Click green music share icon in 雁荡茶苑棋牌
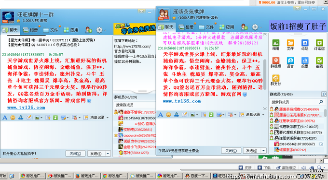This screenshot has width=328, height=180. coord(211,114)
